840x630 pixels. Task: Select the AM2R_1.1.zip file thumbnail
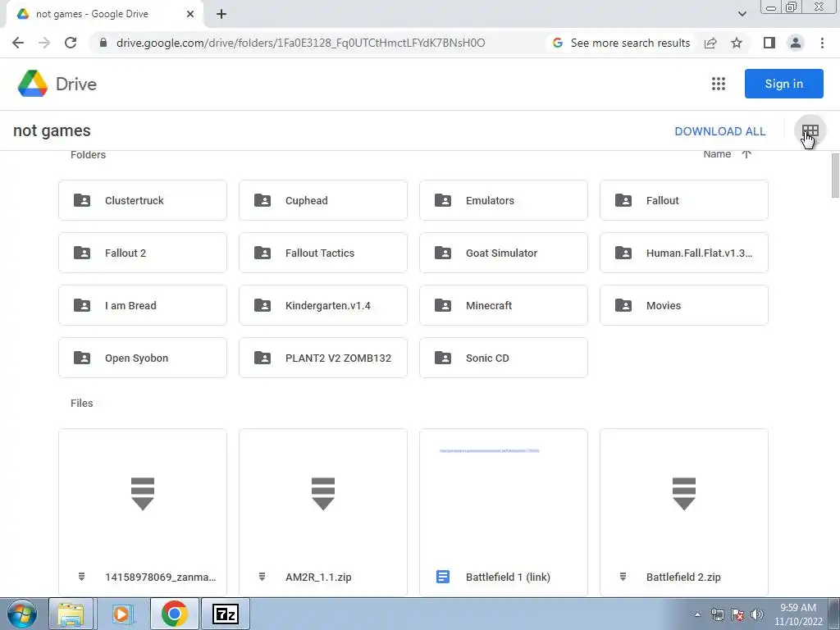323,512
